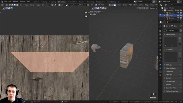Open the 3D viewport Edge menu
Image resolution: width=183 pixels, height=103 pixels.
pyautogui.click(x=147, y=5)
